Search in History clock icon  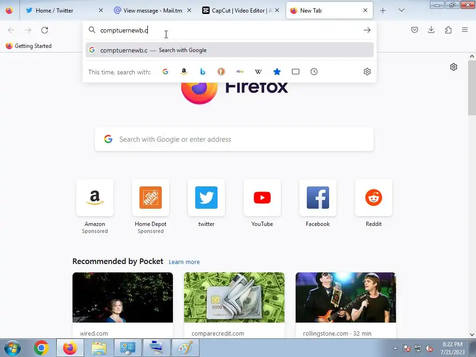pos(314,72)
